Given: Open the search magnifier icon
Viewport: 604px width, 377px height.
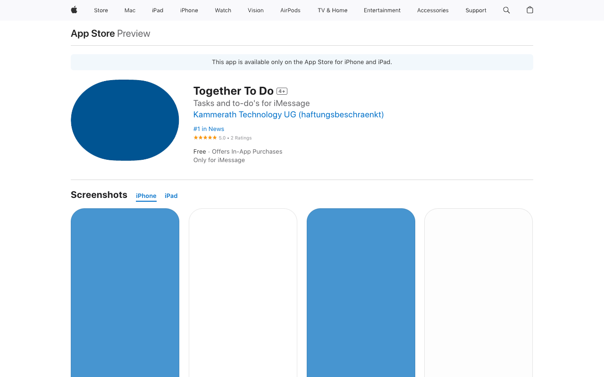Looking at the screenshot, I should point(506,10).
